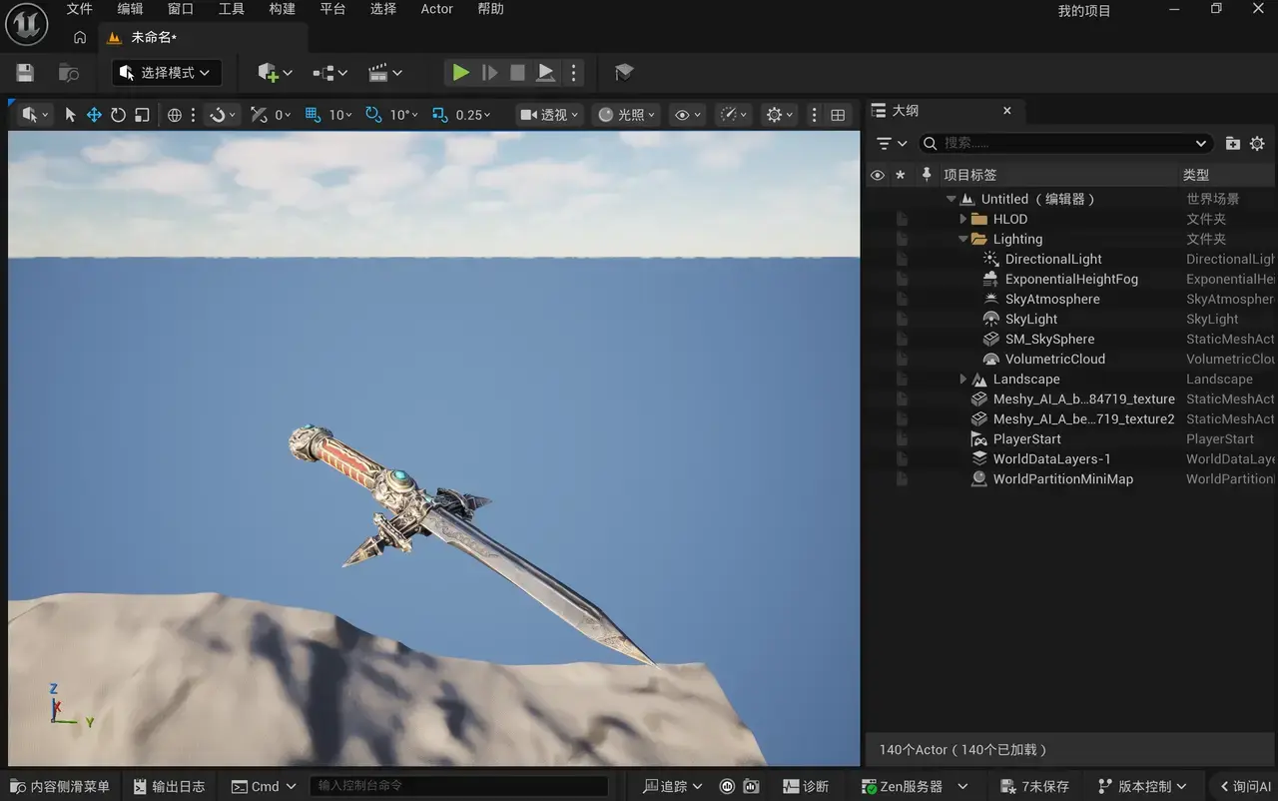Activate the Translate move gizmo tool
Image resolution: width=1278 pixels, height=801 pixels.
point(94,115)
